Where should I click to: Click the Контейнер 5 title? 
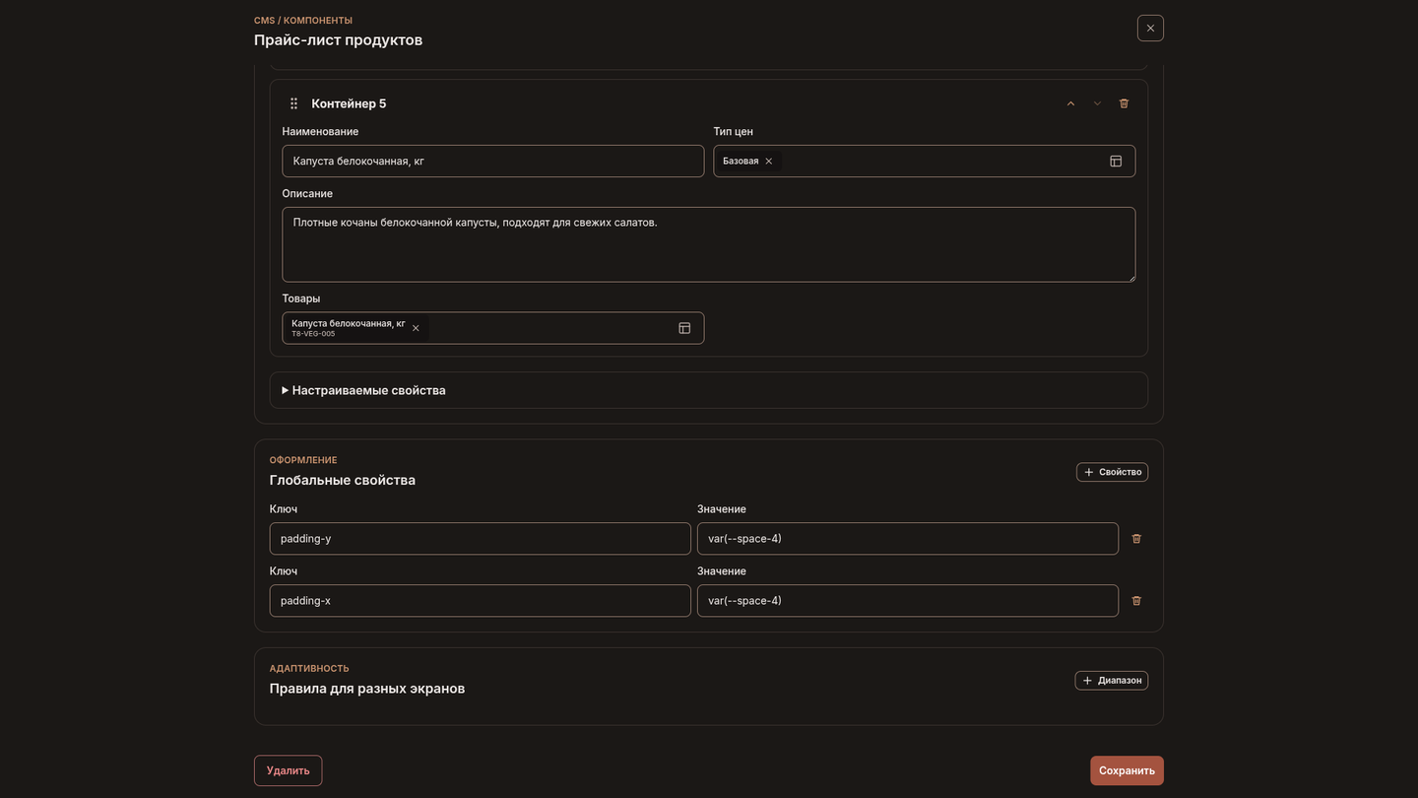[x=349, y=103]
